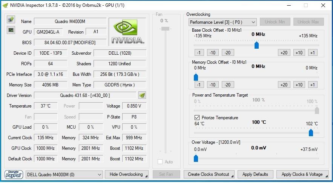
Task: Click the current Memory clock field 324 MHz
Action: coord(91,137)
